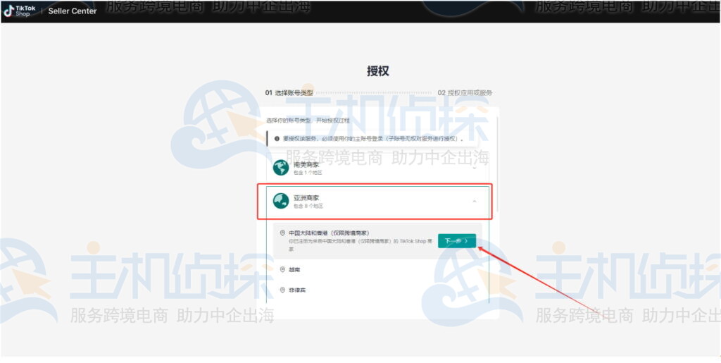Click 包含 8 个地区 subtitle
Image resolution: width=721 pixels, height=363 pixels.
click(x=308, y=206)
